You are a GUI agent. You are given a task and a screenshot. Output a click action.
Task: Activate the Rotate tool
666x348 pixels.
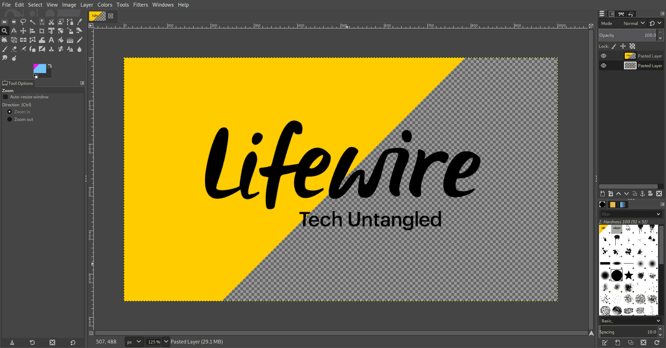pyautogui.click(x=61, y=31)
